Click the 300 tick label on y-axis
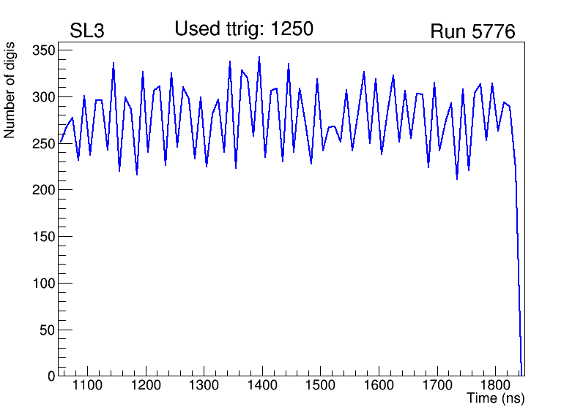Image resolution: width=583 pixels, height=418 pixels. coord(42,97)
